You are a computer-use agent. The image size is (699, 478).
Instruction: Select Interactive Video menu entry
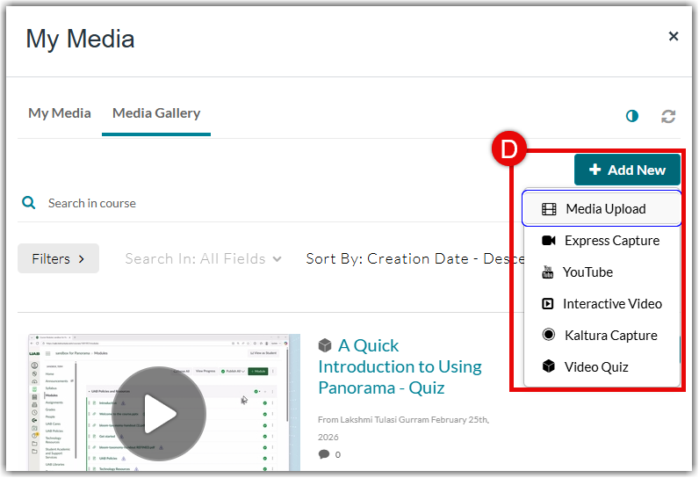pyautogui.click(x=602, y=304)
